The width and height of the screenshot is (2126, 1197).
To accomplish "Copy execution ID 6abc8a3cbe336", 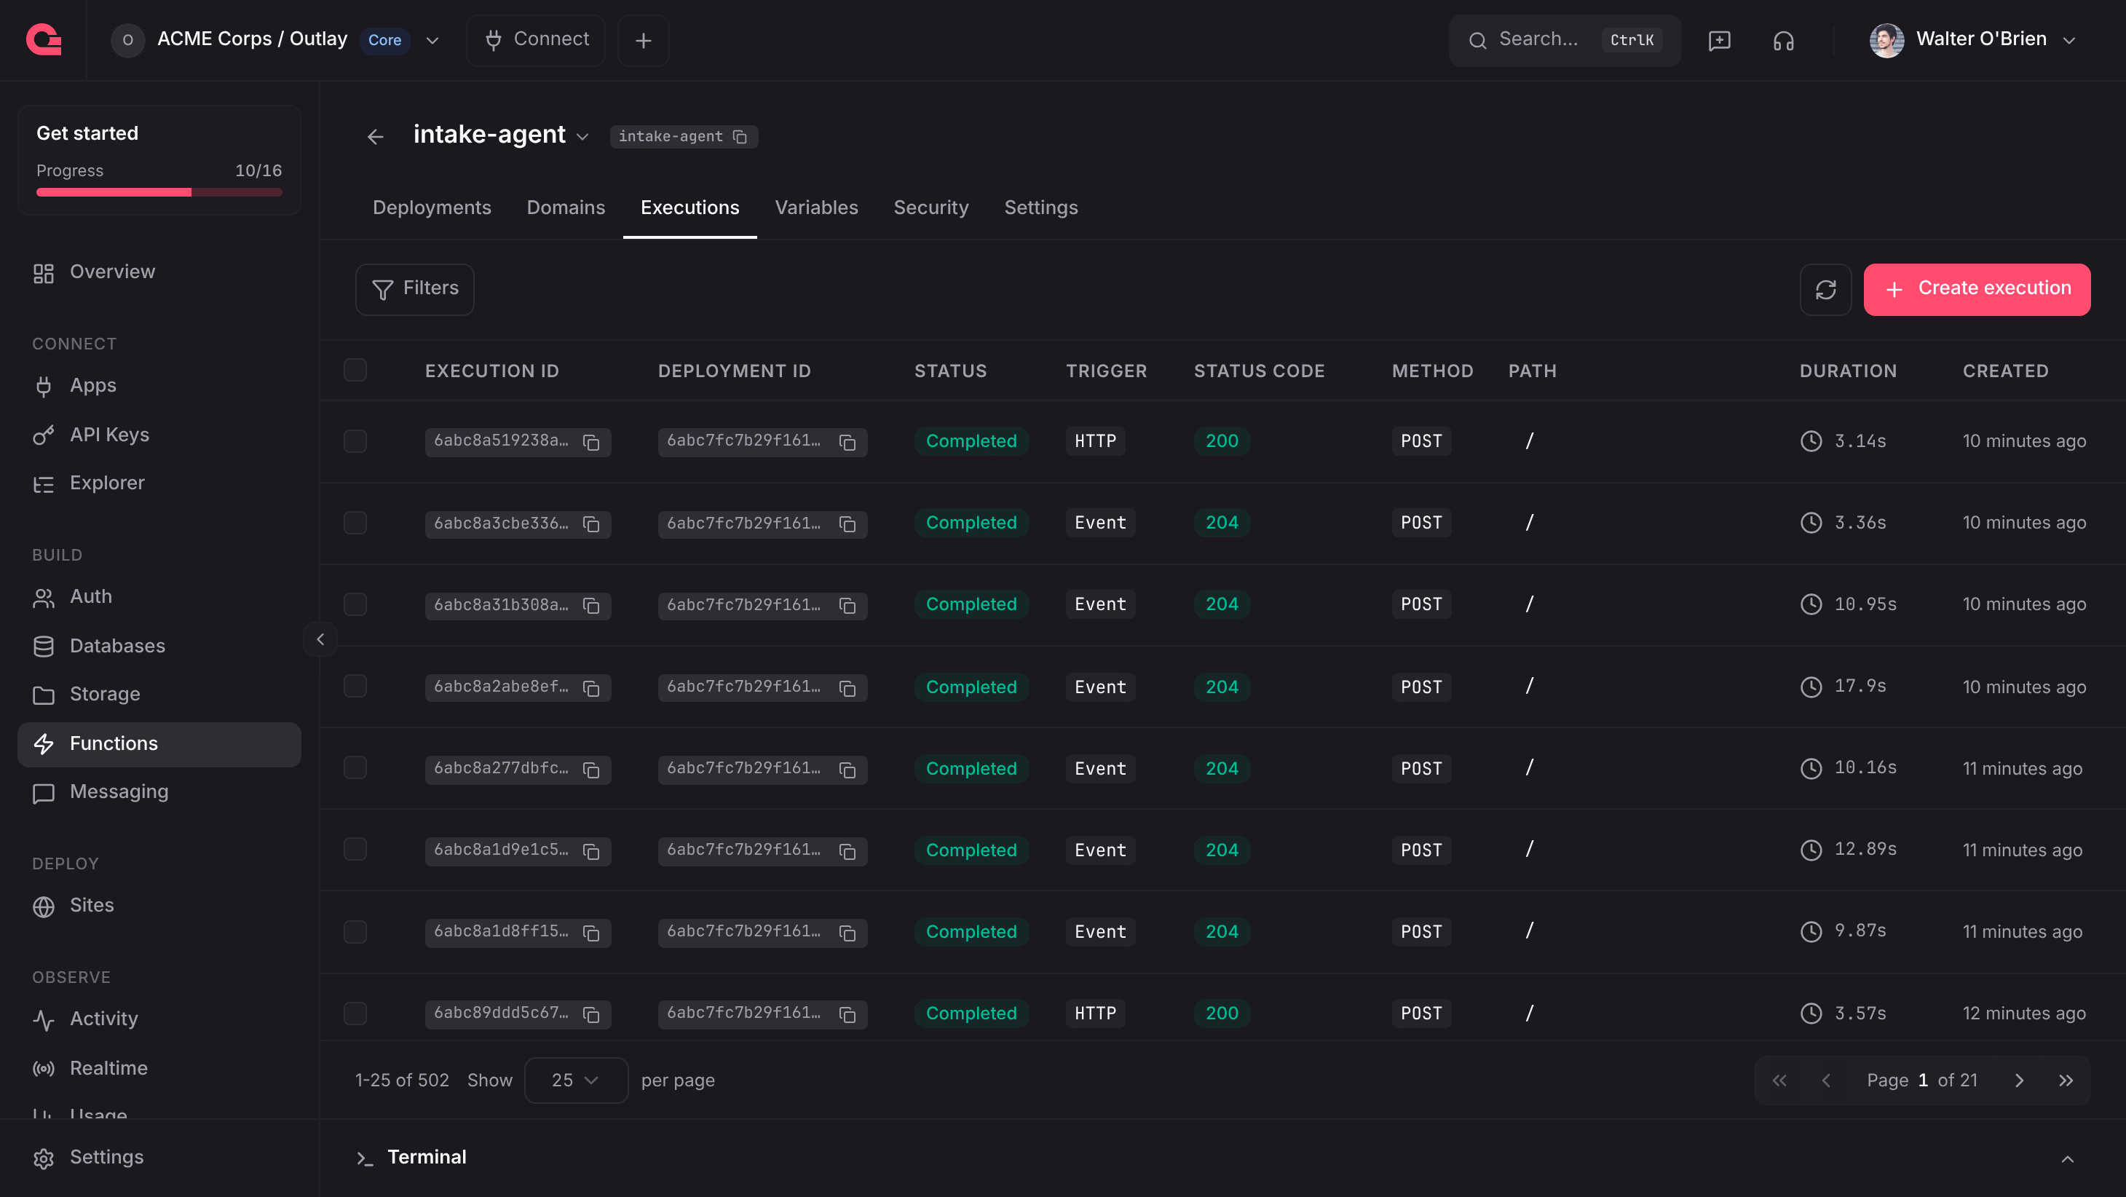I will 591,524.
